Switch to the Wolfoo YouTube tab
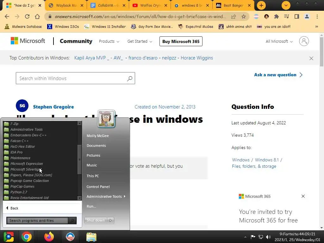Screen dimensions: 324x243 (150, 5)
